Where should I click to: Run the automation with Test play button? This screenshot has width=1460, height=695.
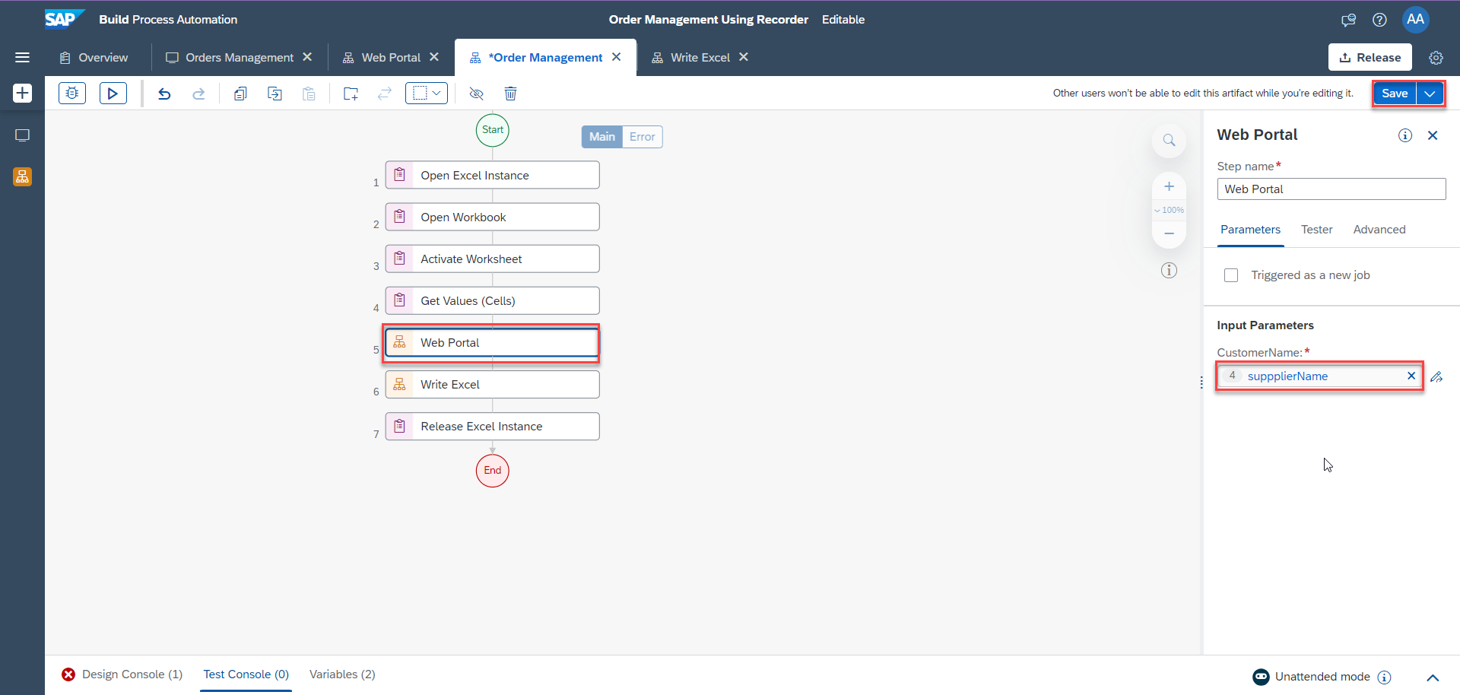[x=113, y=93]
